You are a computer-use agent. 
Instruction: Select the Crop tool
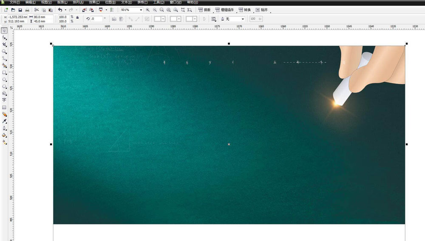[x=4, y=44]
